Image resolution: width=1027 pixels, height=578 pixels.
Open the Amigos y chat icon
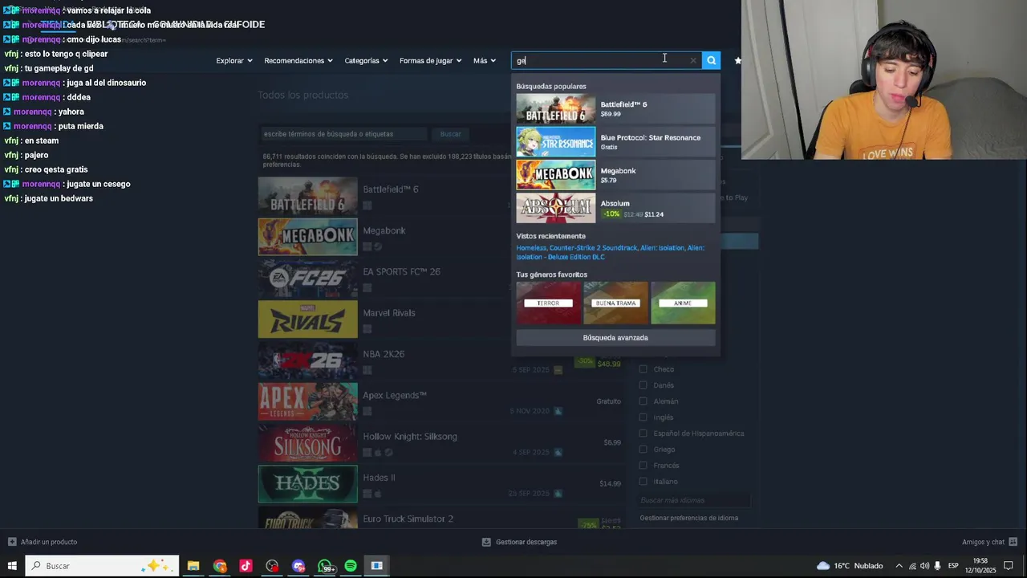tap(1013, 542)
